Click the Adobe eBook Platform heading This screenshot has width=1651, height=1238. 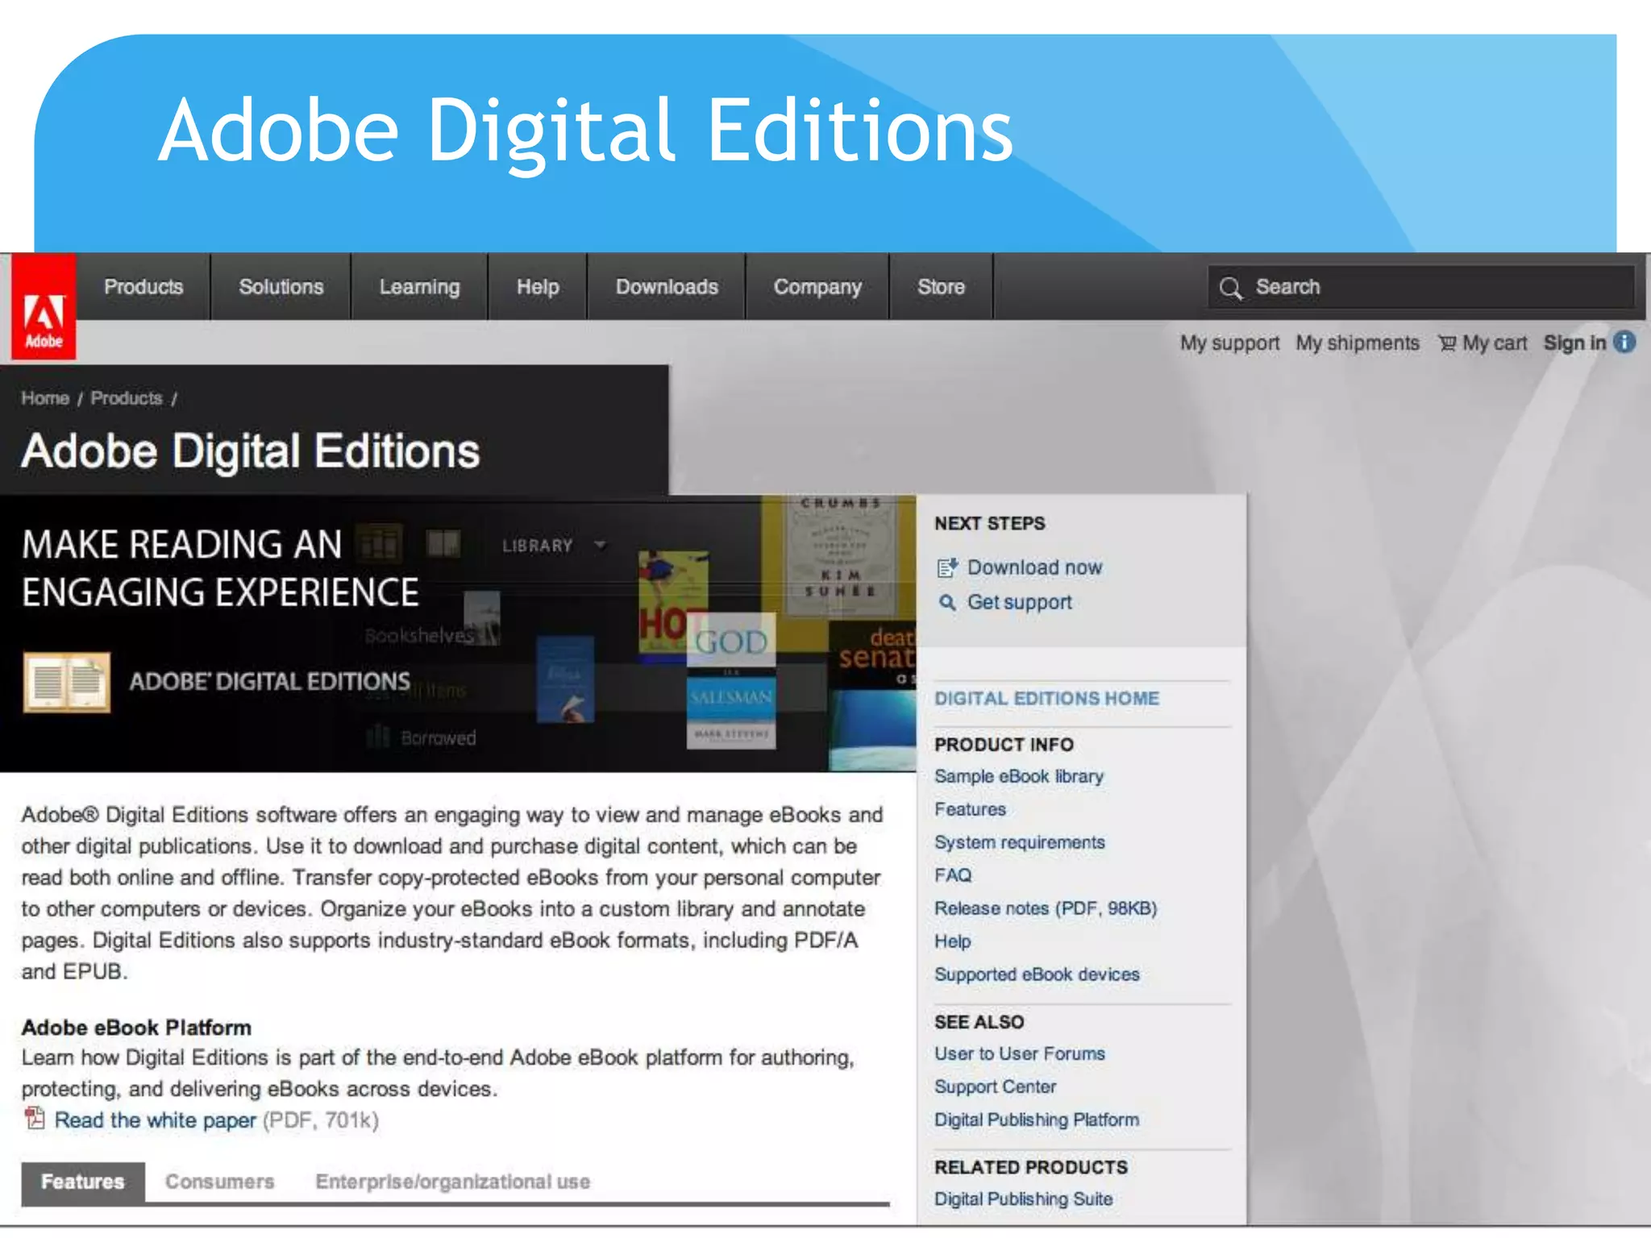136,1028
